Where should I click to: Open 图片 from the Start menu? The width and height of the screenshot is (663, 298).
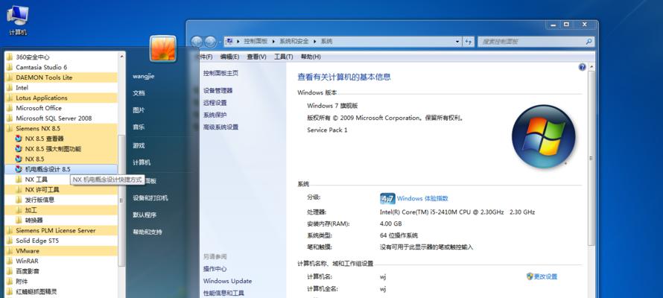[x=139, y=110]
